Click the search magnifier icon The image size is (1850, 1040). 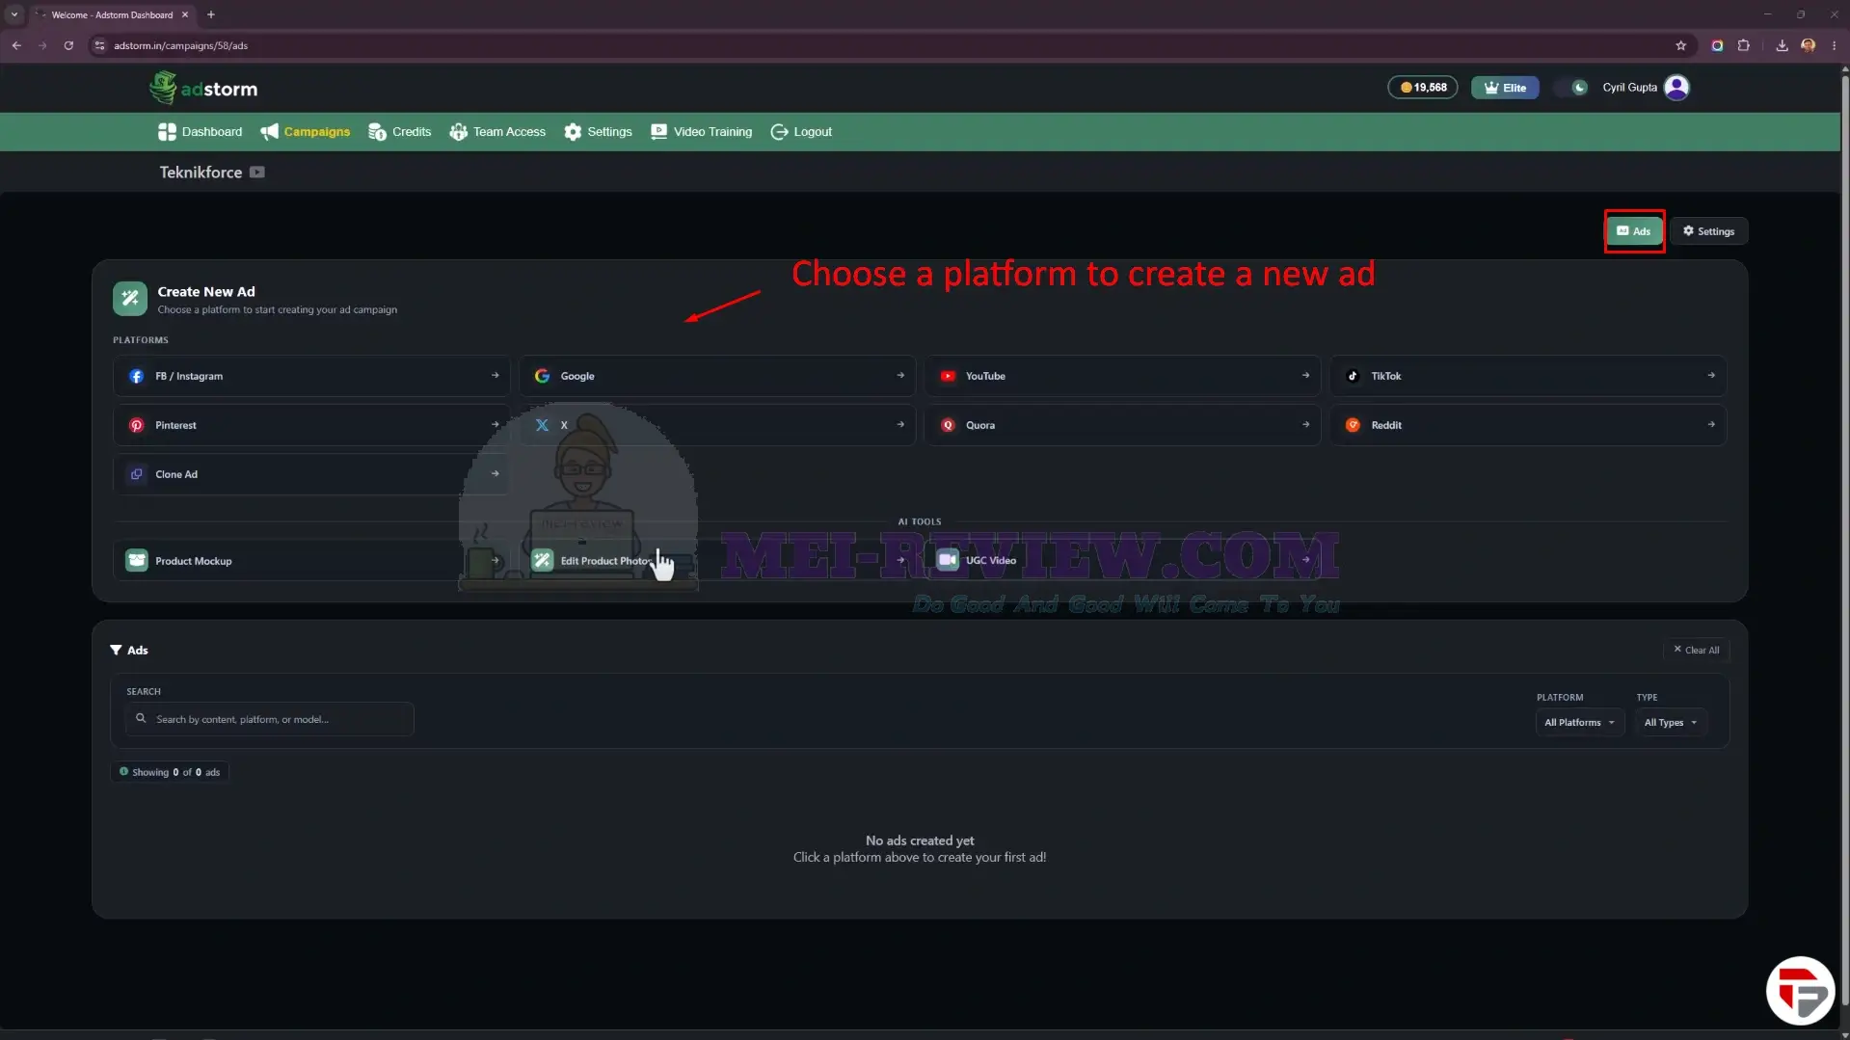point(141,719)
